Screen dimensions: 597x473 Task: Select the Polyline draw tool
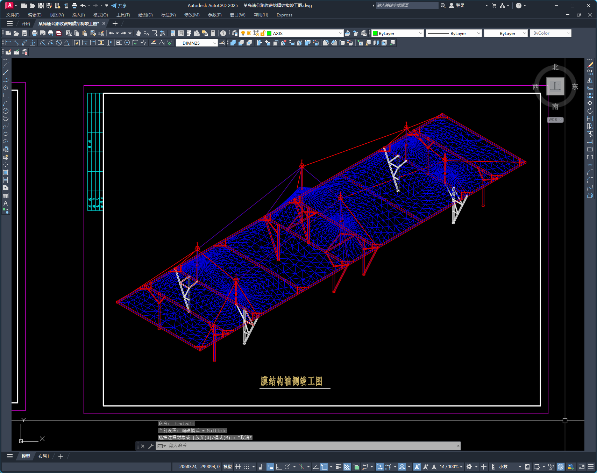click(6, 80)
